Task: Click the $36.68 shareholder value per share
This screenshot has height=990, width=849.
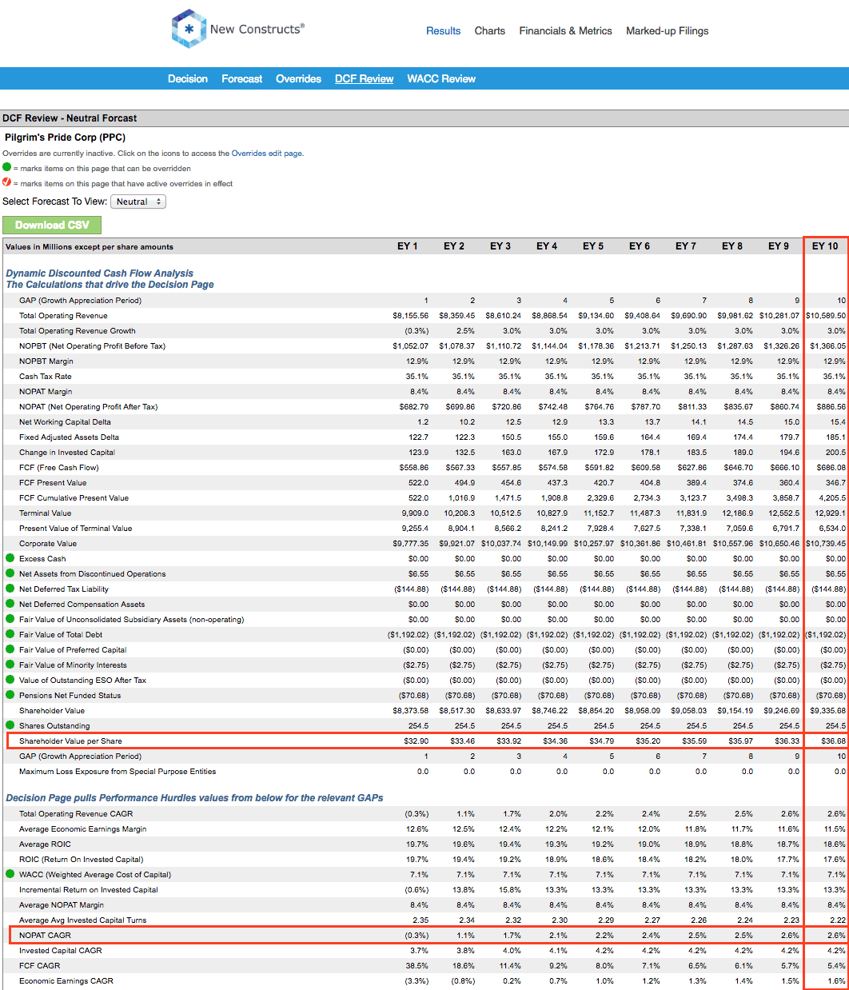Action: pyautogui.click(x=832, y=741)
